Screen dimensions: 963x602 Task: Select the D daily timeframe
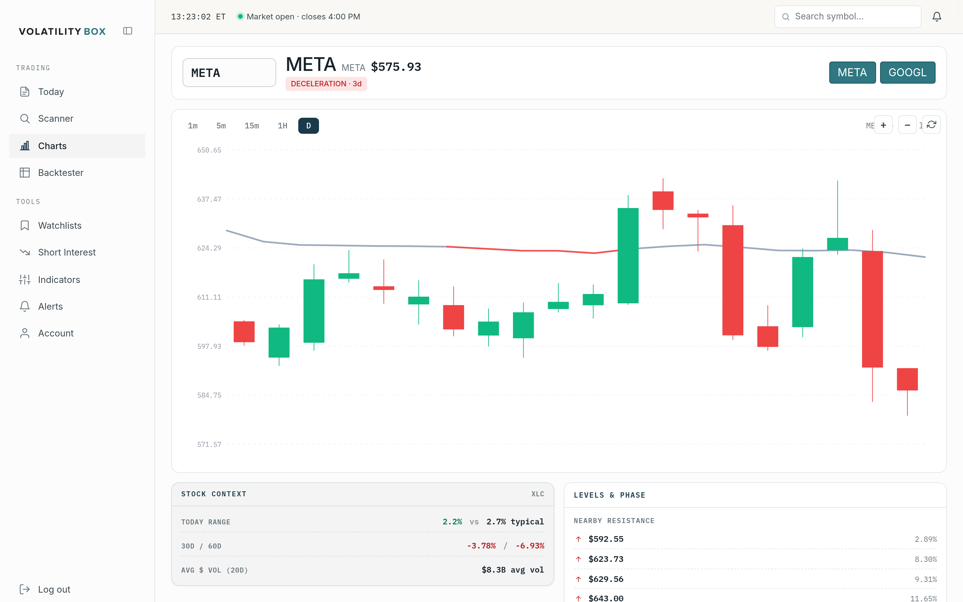(308, 126)
